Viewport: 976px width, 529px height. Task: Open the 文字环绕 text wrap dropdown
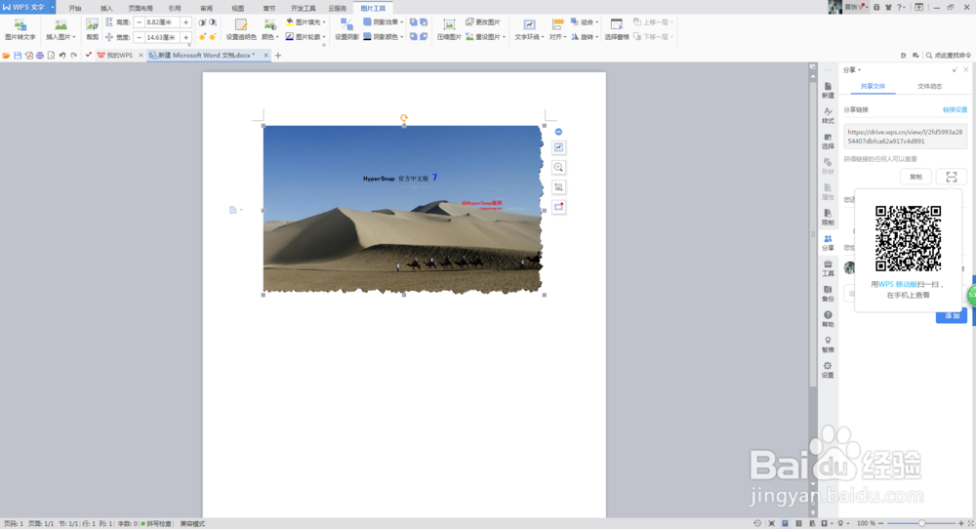(529, 37)
